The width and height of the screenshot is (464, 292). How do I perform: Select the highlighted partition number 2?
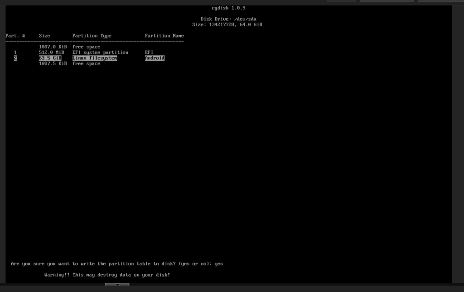[15, 58]
